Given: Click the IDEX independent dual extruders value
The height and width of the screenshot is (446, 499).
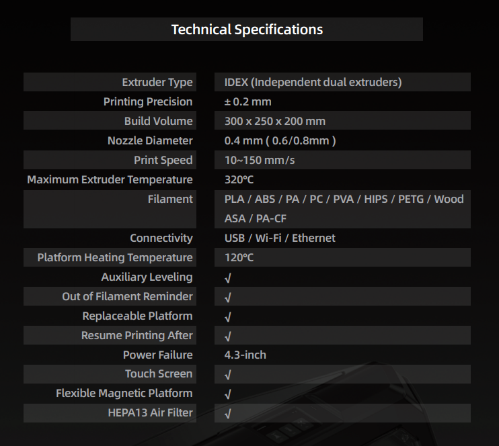Looking at the screenshot, I should tap(313, 83).
